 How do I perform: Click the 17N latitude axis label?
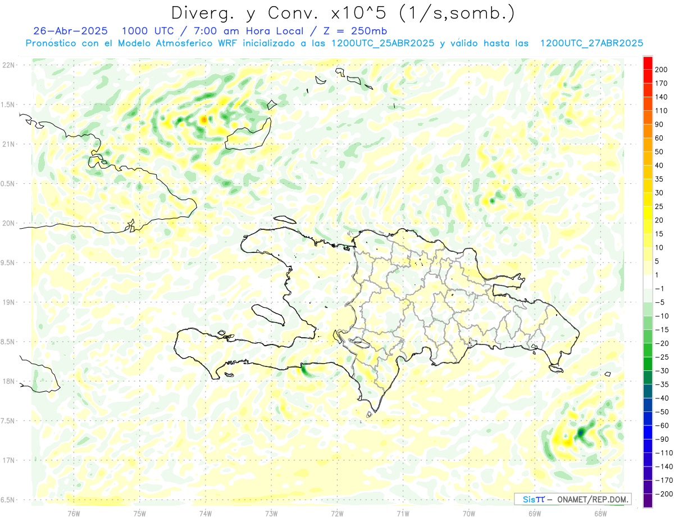click(8, 460)
